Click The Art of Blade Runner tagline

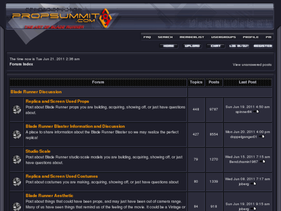click(54, 27)
